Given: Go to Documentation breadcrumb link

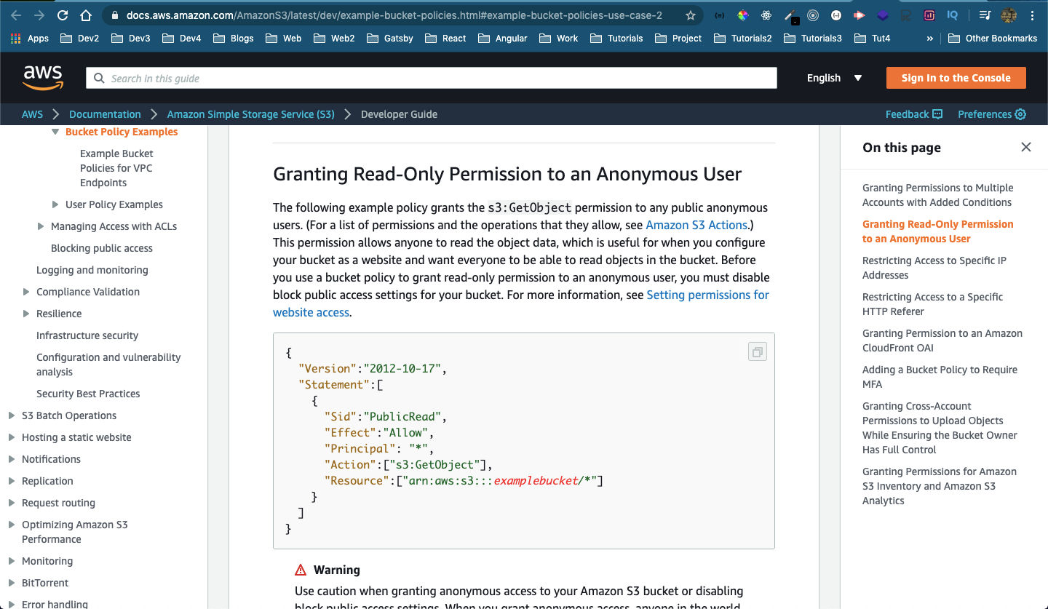Looking at the screenshot, I should [x=105, y=114].
